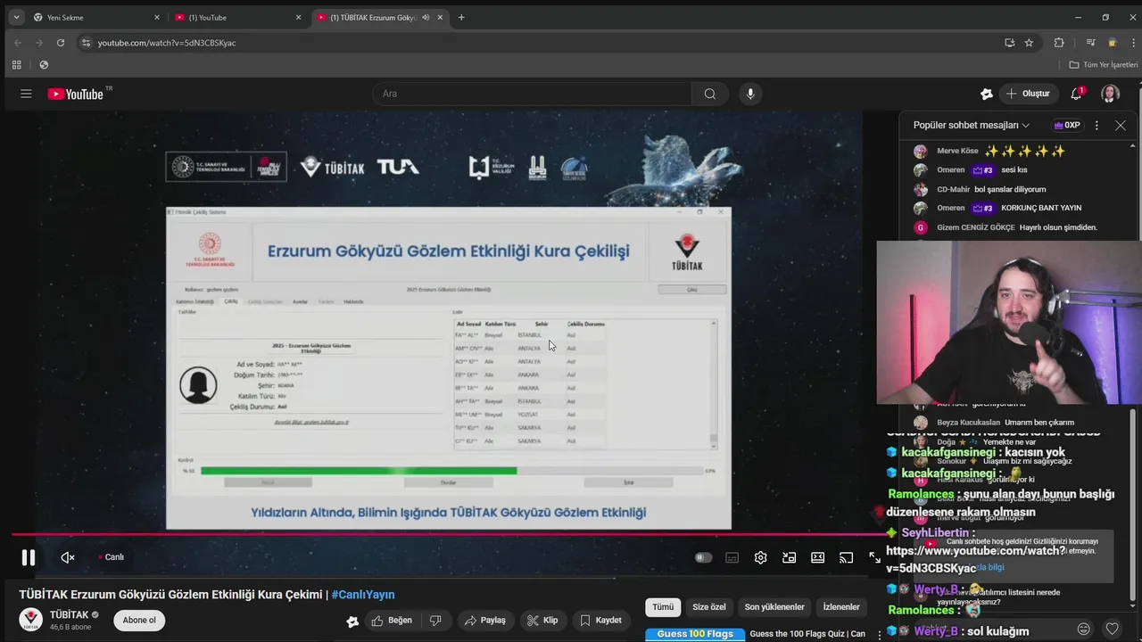Open the 0XP crown badge
1142x642 pixels.
click(x=1066, y=126)
